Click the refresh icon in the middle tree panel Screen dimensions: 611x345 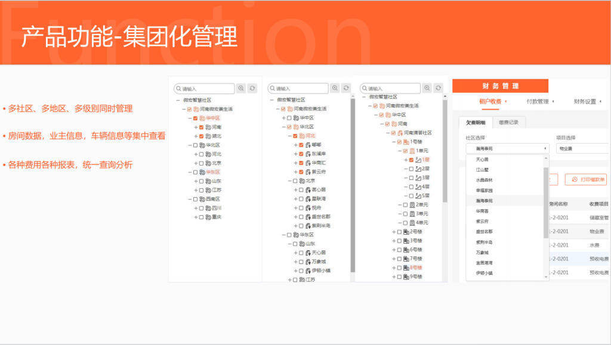pyautogui.click(x=345, y=88)
